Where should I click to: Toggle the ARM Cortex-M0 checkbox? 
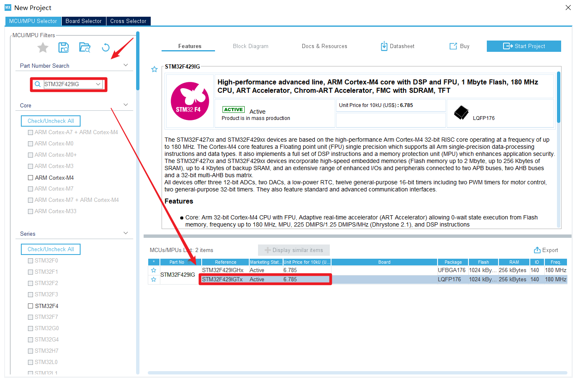point(30,144)
